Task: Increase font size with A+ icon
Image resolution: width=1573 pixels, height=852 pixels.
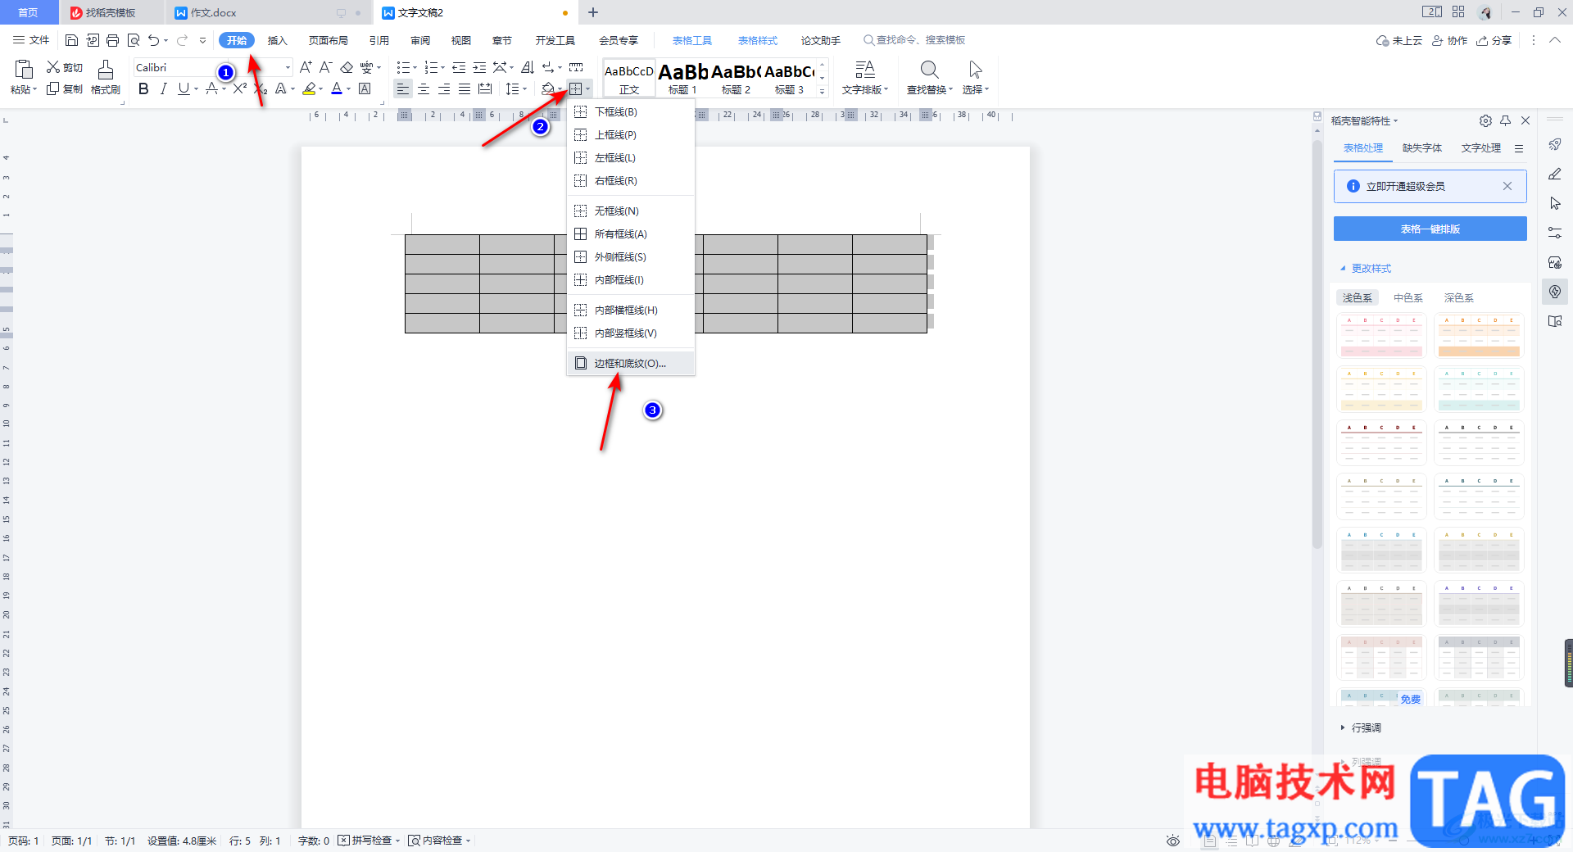Action: 306,67
